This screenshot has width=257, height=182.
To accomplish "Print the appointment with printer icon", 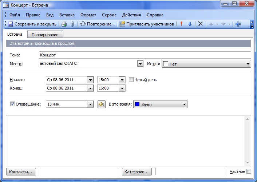I will [x=64, y=24].
